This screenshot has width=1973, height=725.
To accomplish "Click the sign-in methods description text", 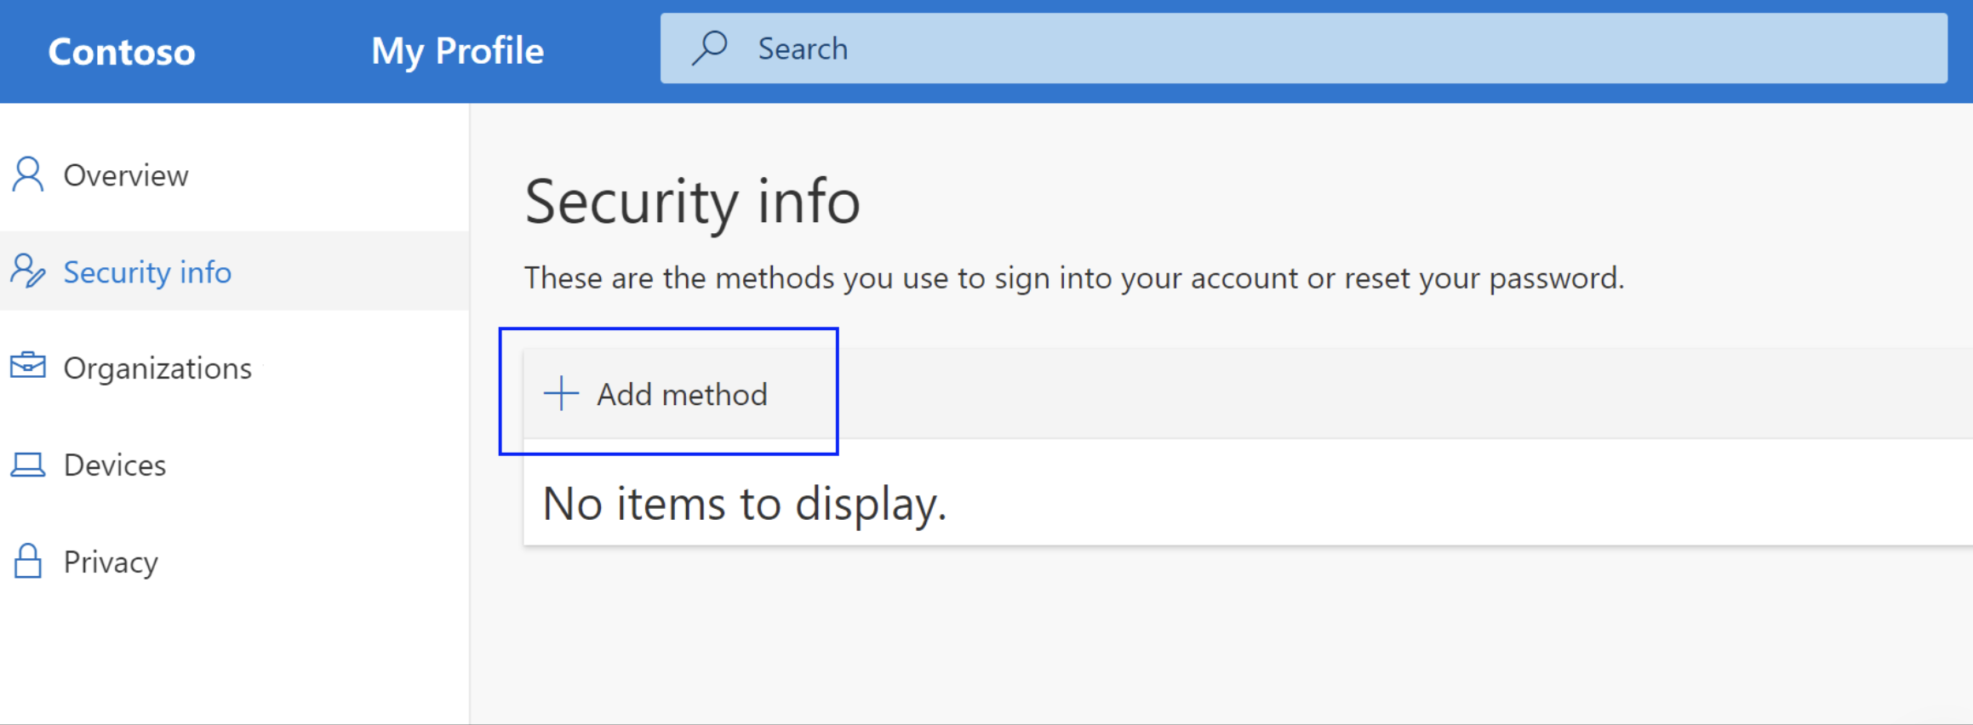I will click(x=1074, y=278).
